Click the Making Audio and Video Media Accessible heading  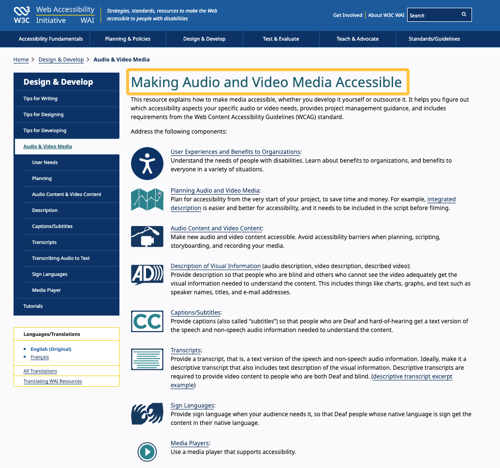coord(266,82)
